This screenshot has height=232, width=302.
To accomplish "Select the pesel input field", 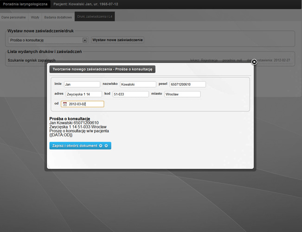I will tap(188, 84).
